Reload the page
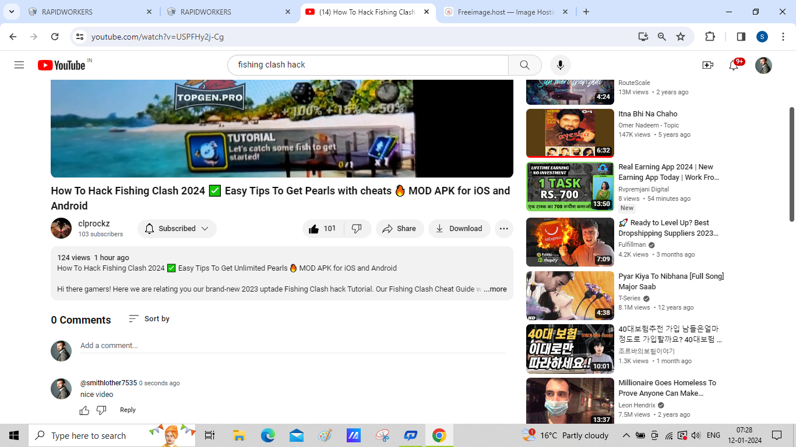Viewport: 796px width, 447px height. coord(55,37)
